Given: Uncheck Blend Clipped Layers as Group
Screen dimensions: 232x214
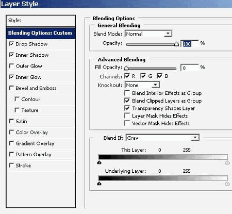Looking at the screenshot, I should point(127,101).
